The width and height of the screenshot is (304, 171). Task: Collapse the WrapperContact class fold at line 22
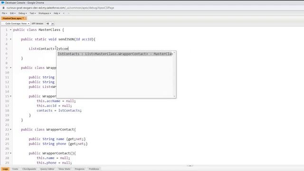[x=10, y=129]
